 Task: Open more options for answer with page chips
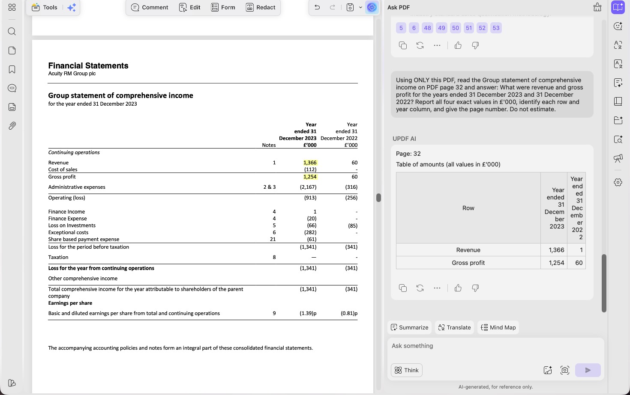(437, 45)
